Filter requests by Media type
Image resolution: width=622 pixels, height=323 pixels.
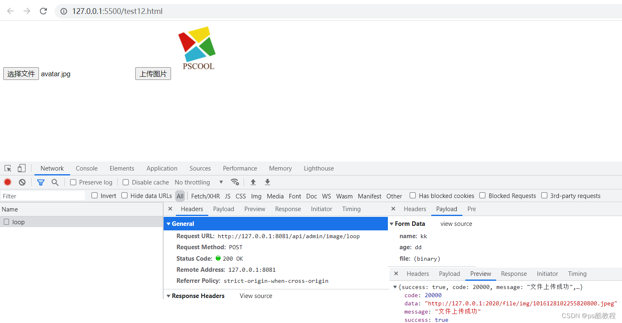(275, 196)
